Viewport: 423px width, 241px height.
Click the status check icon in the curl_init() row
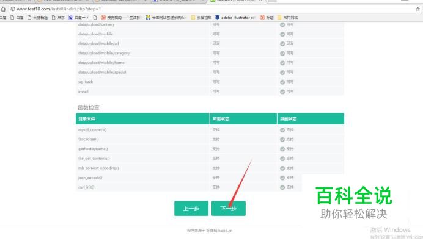[282, 187]
